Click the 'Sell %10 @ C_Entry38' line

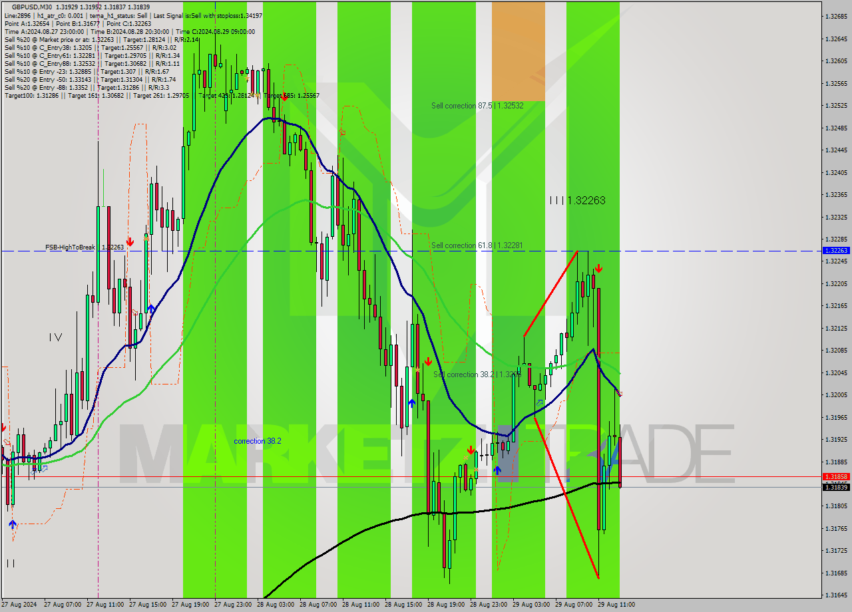click(x=90, y=47)
